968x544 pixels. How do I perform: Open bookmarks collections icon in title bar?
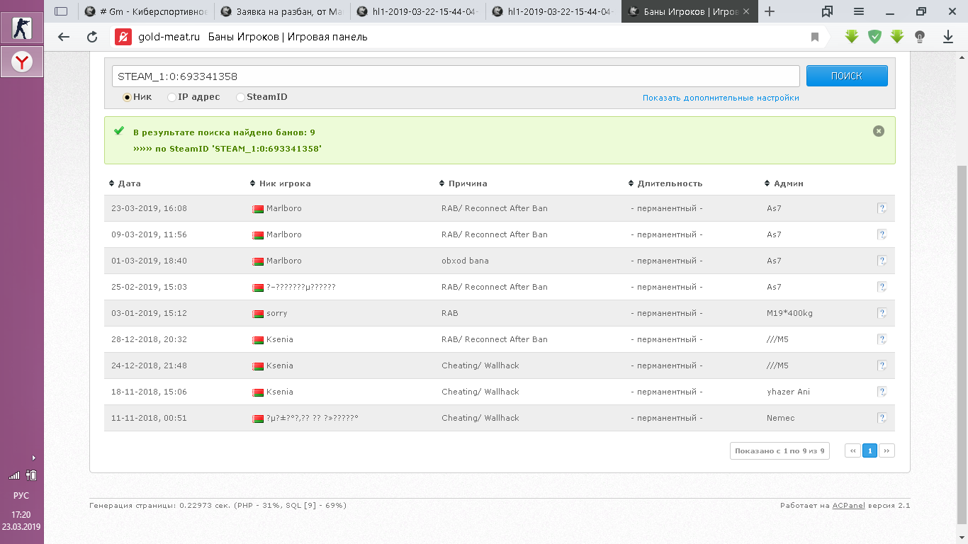click(x=827, y=11)
